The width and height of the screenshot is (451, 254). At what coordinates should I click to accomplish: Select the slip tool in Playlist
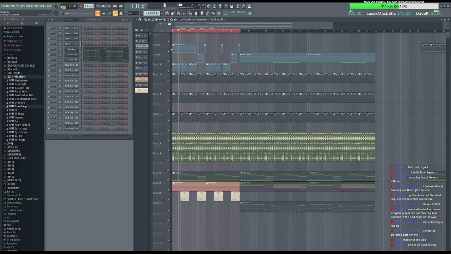161,20
